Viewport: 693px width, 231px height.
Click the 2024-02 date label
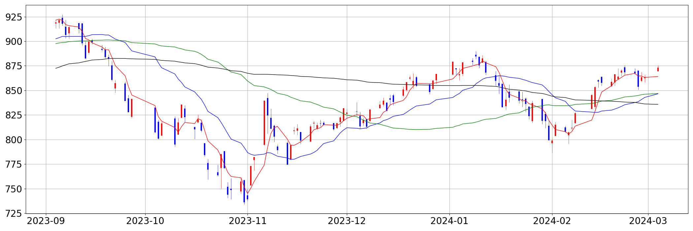(x=552, y=221)
